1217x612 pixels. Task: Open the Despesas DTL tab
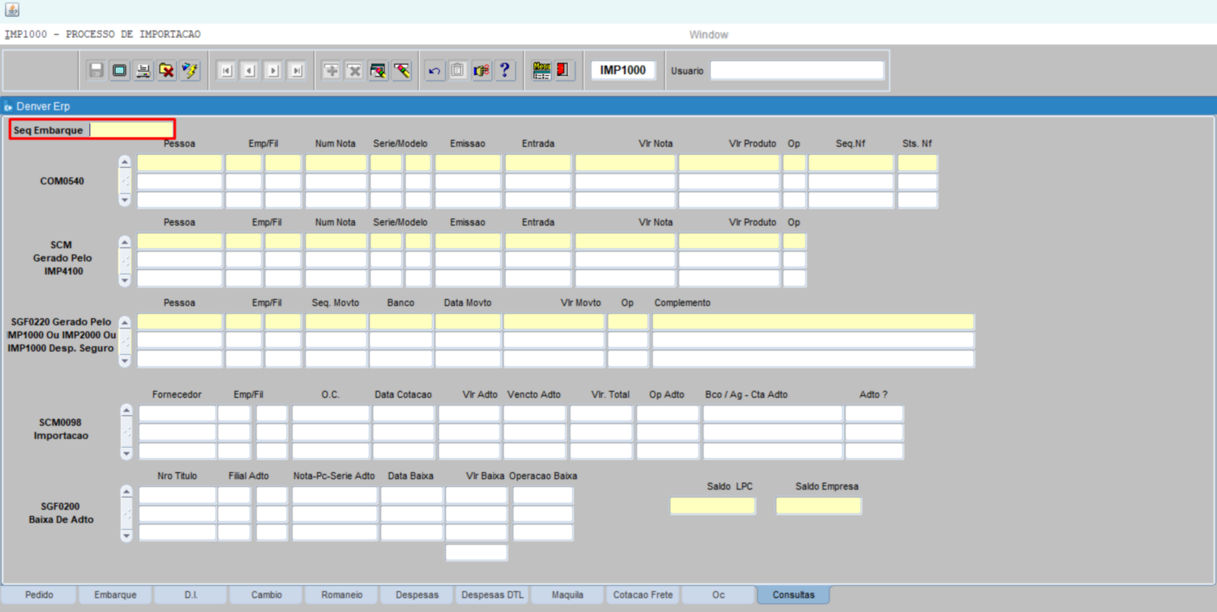coord(492,595)
